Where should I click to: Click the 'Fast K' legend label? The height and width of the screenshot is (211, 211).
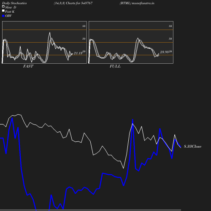point(10,11)
